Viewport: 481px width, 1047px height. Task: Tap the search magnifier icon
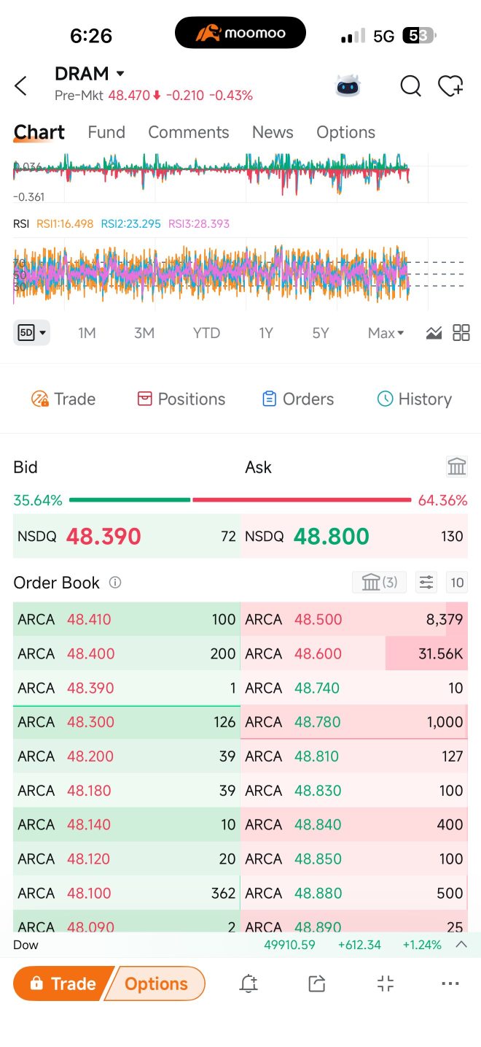[x=411, y=86]
